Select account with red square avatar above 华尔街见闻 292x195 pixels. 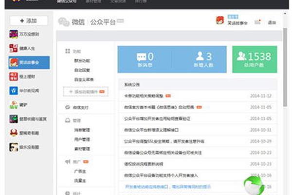[22, 77]
